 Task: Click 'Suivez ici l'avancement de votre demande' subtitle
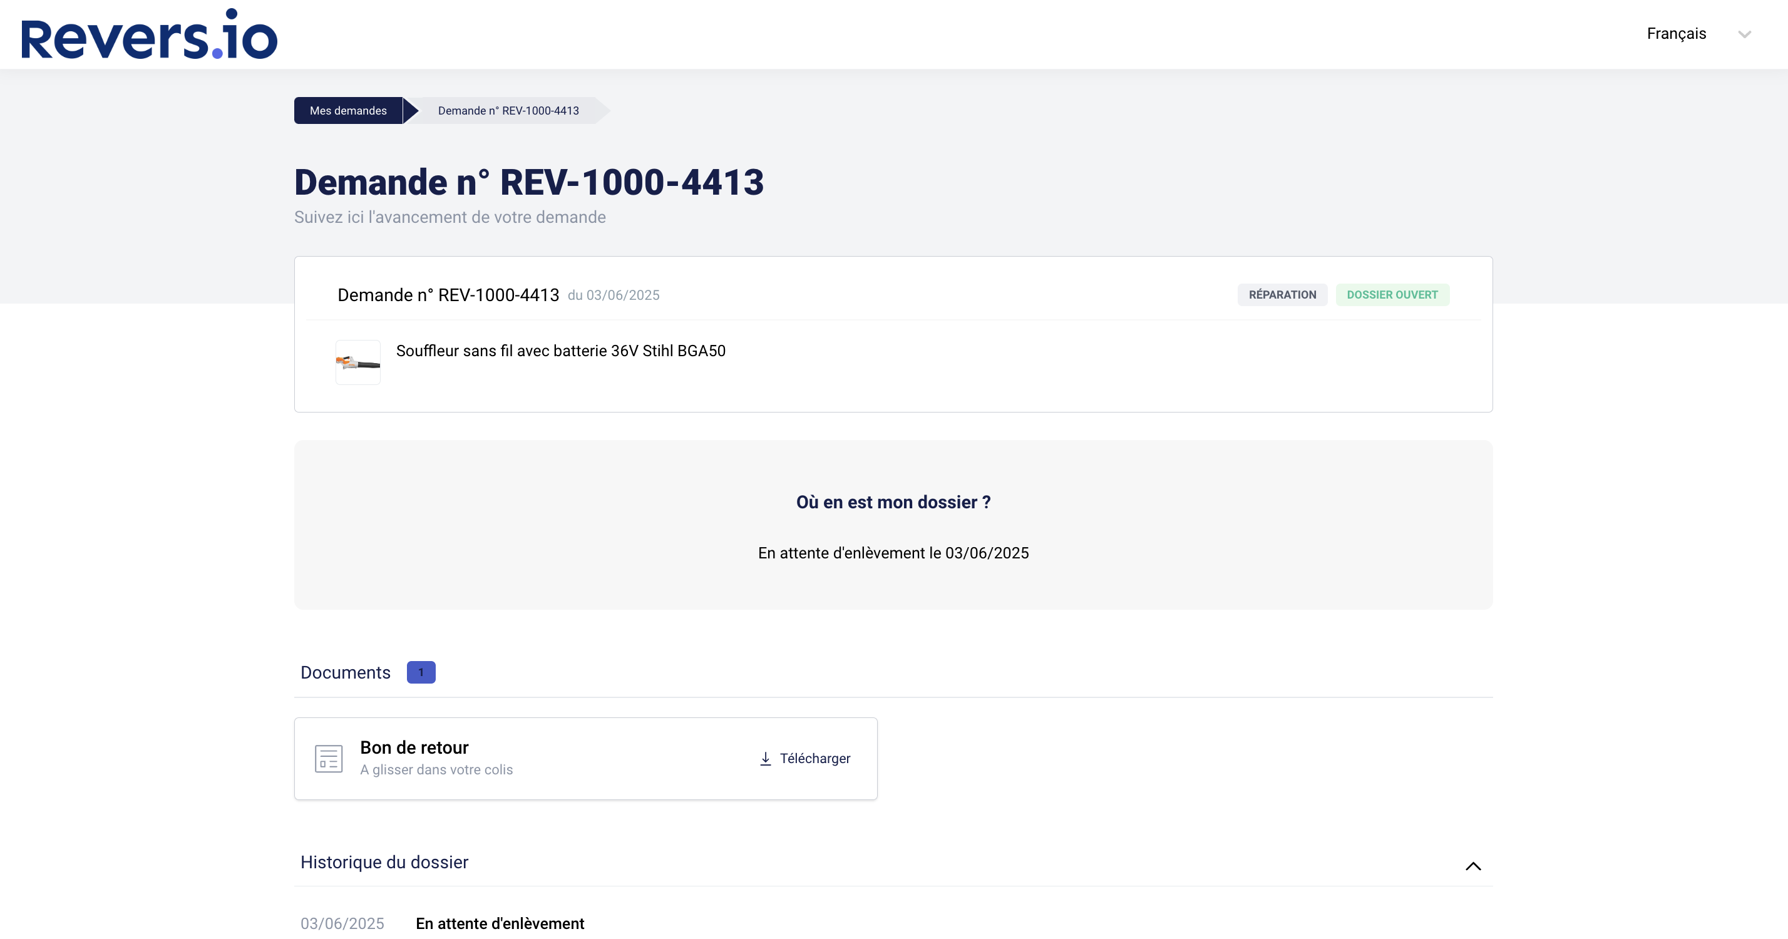tap(450, 217)
